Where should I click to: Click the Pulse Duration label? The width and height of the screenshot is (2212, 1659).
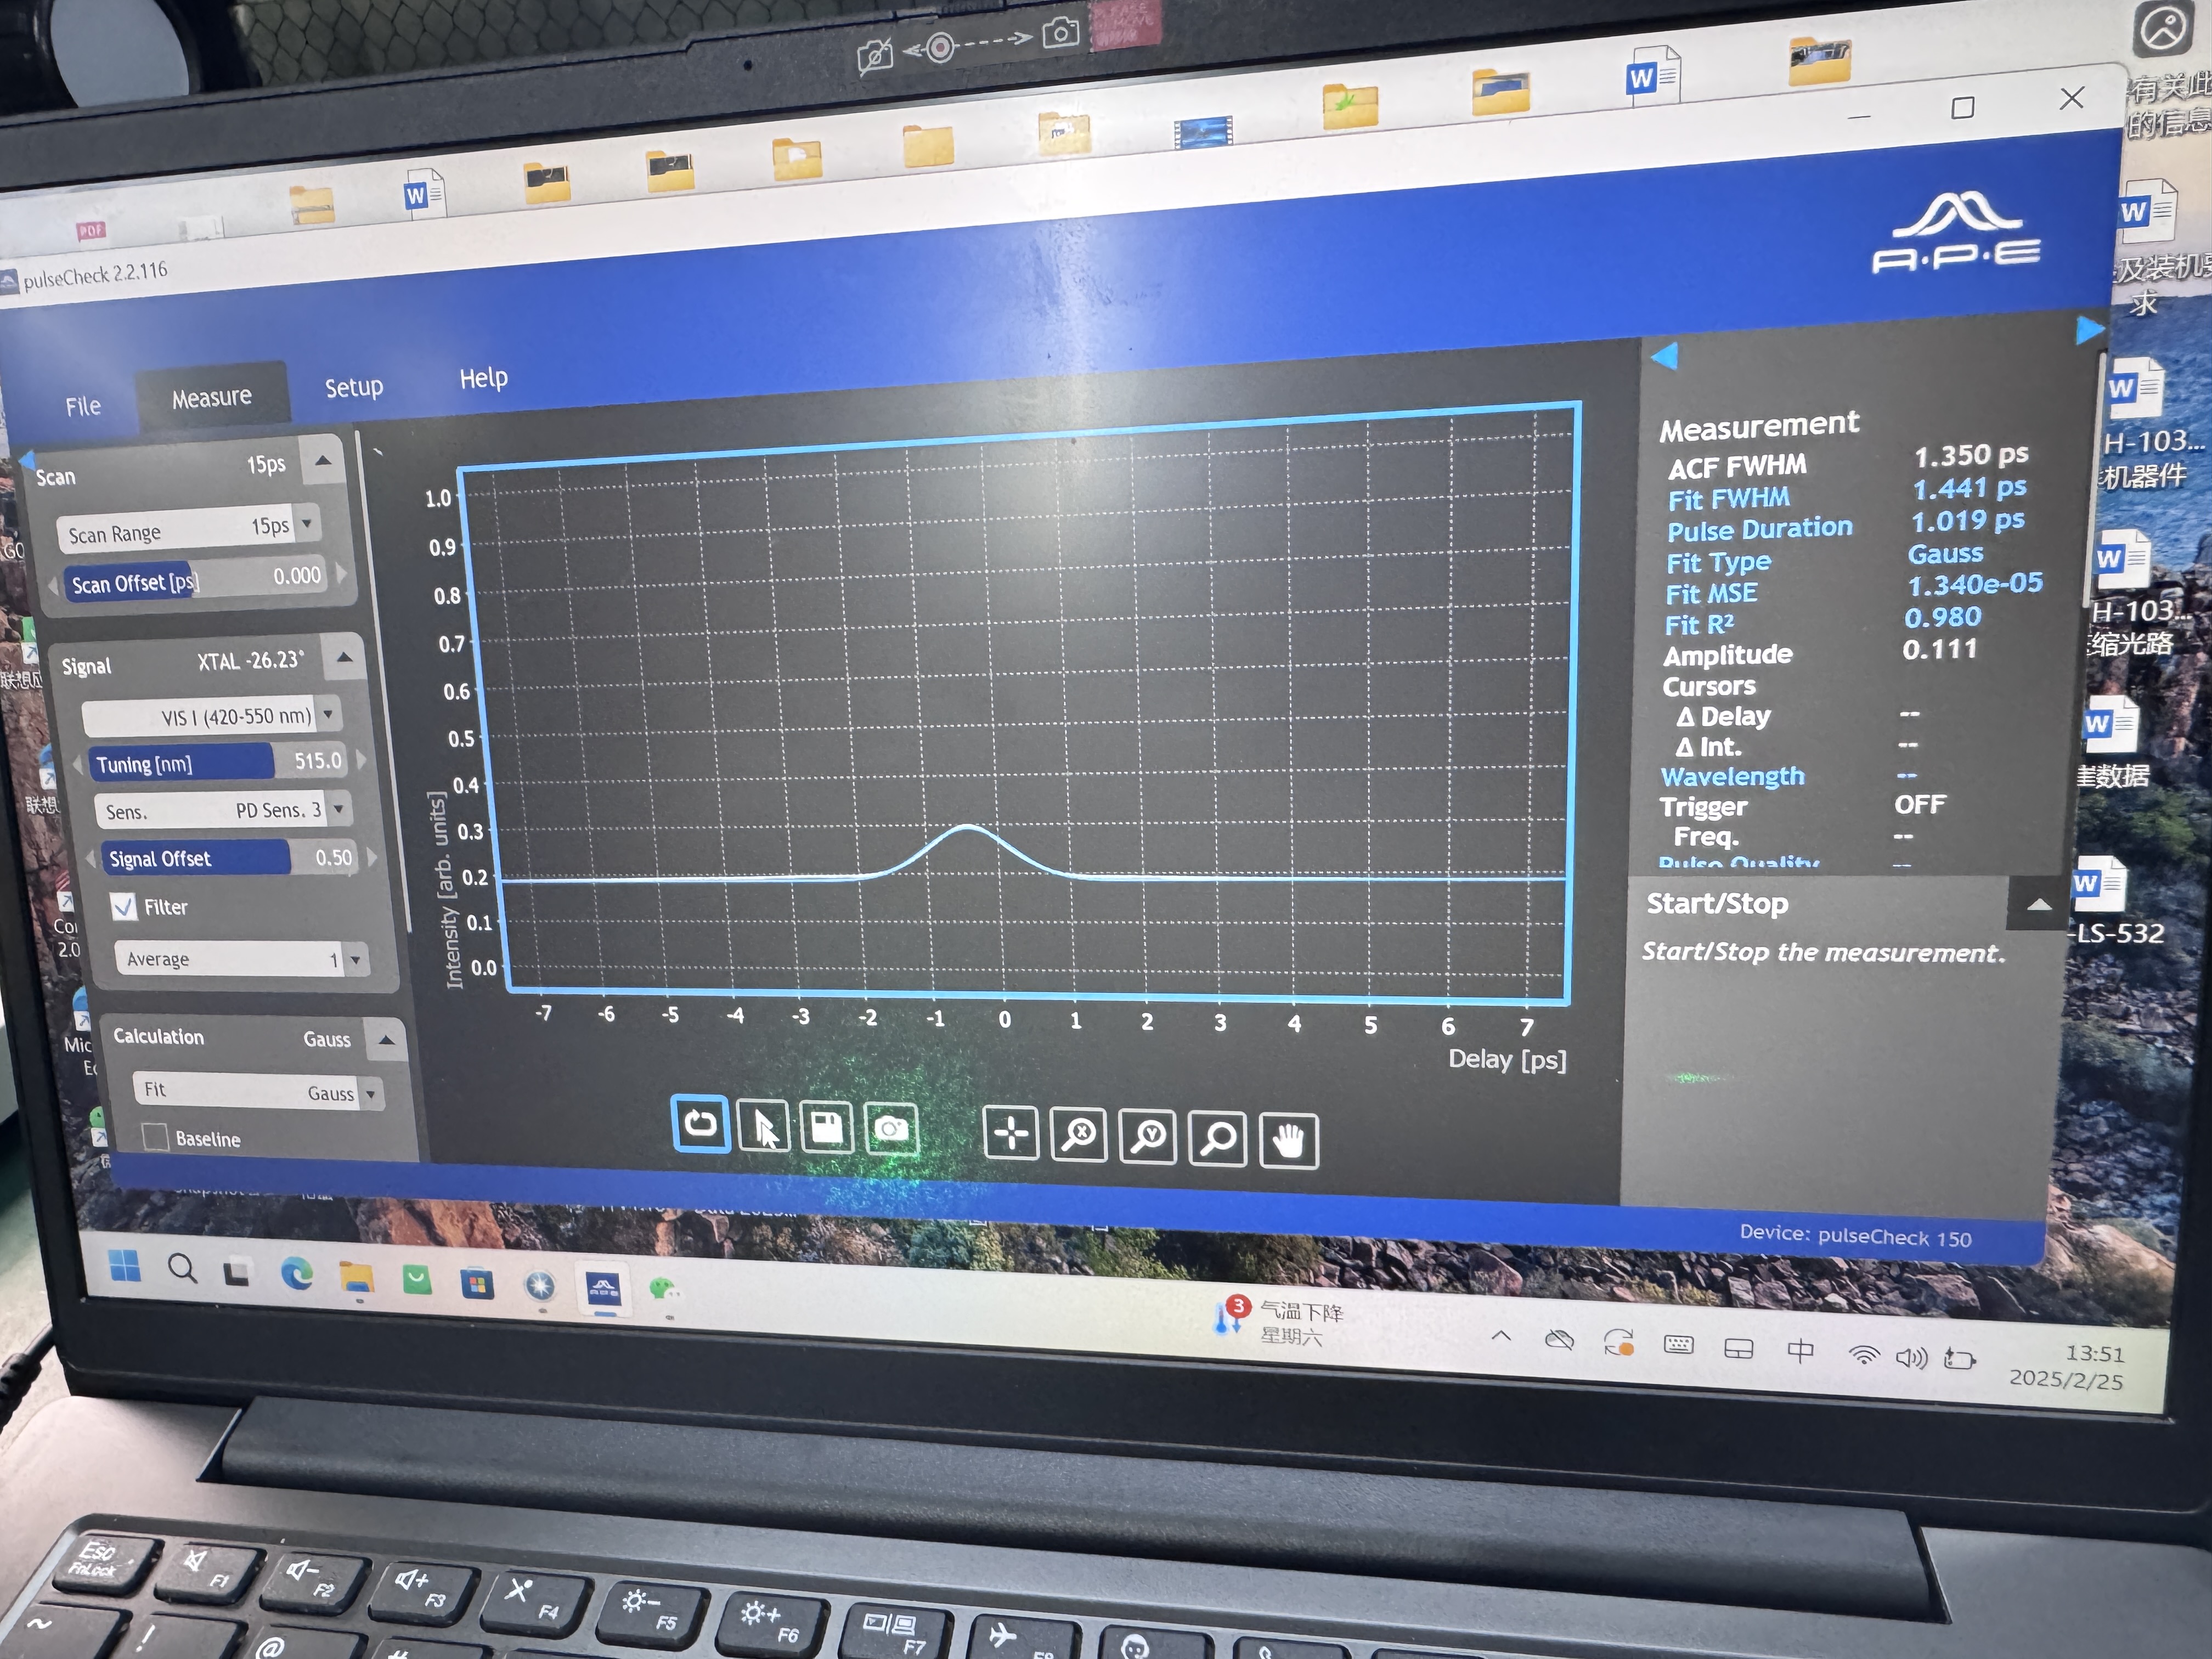click(x=1759, y=528)
